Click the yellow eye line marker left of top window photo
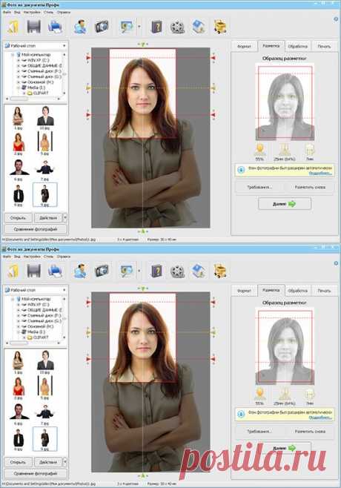Viewport: 341px width, 488px height. [x=88, y=88]
